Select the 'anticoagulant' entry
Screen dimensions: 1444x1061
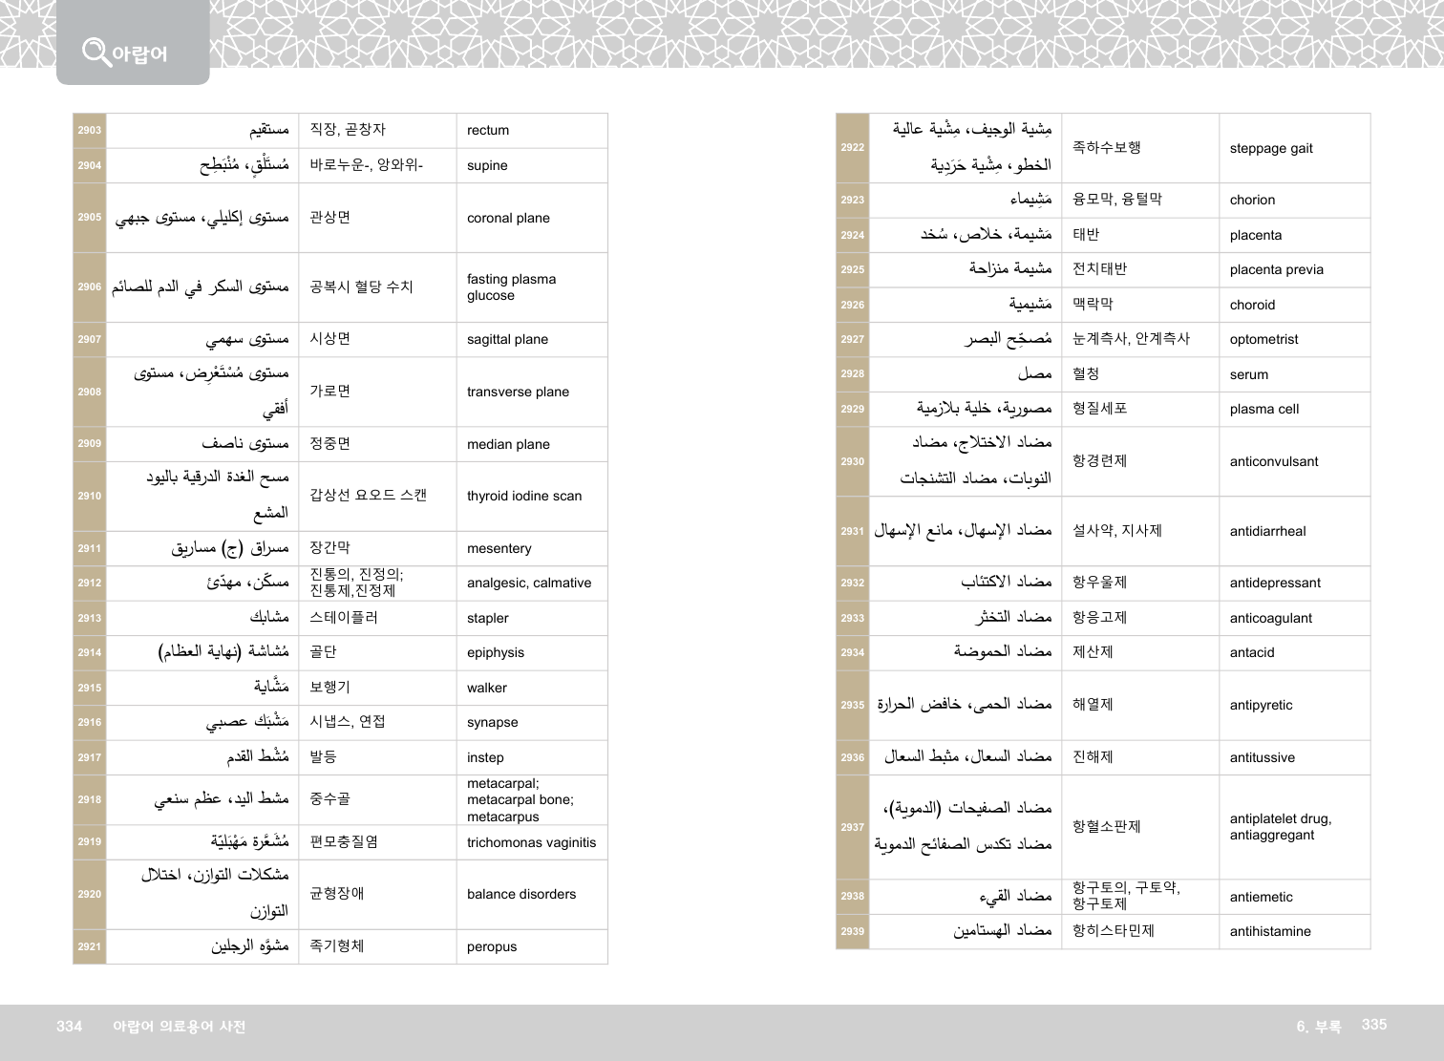pyautogui.click(x=1270, y=618)
